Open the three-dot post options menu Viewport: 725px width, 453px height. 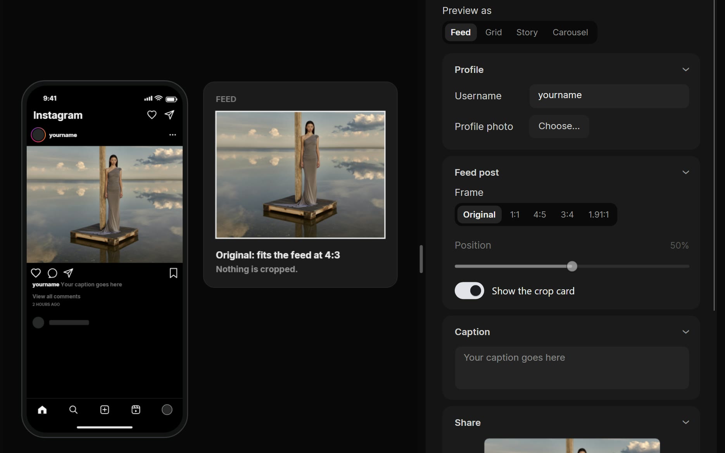click(x=173, y=135)
